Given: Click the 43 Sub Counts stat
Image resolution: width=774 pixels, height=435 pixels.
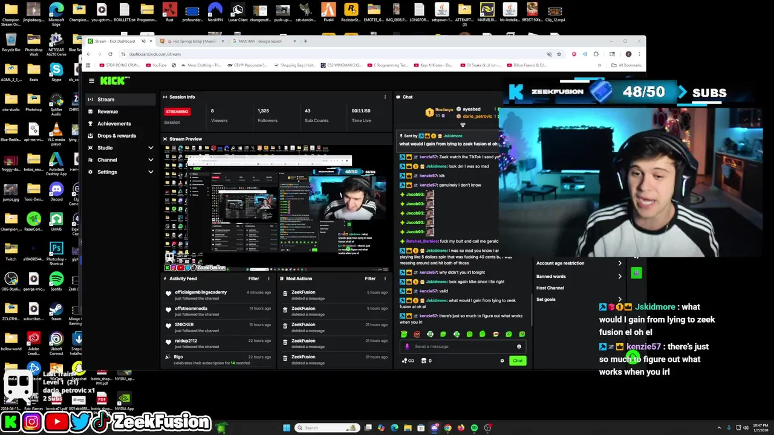Looking at the screenshot, I should (316, 115).
